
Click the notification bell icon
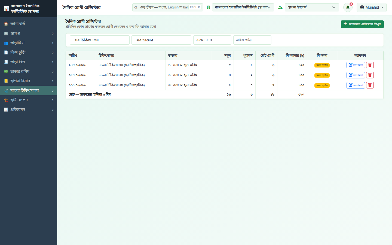[348, 7]
